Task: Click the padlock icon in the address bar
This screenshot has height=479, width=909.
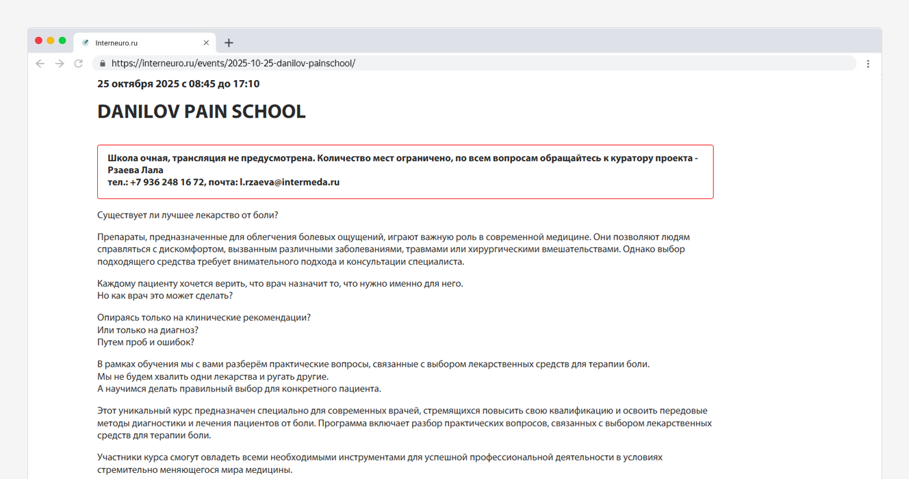Action: coord(102,63)
